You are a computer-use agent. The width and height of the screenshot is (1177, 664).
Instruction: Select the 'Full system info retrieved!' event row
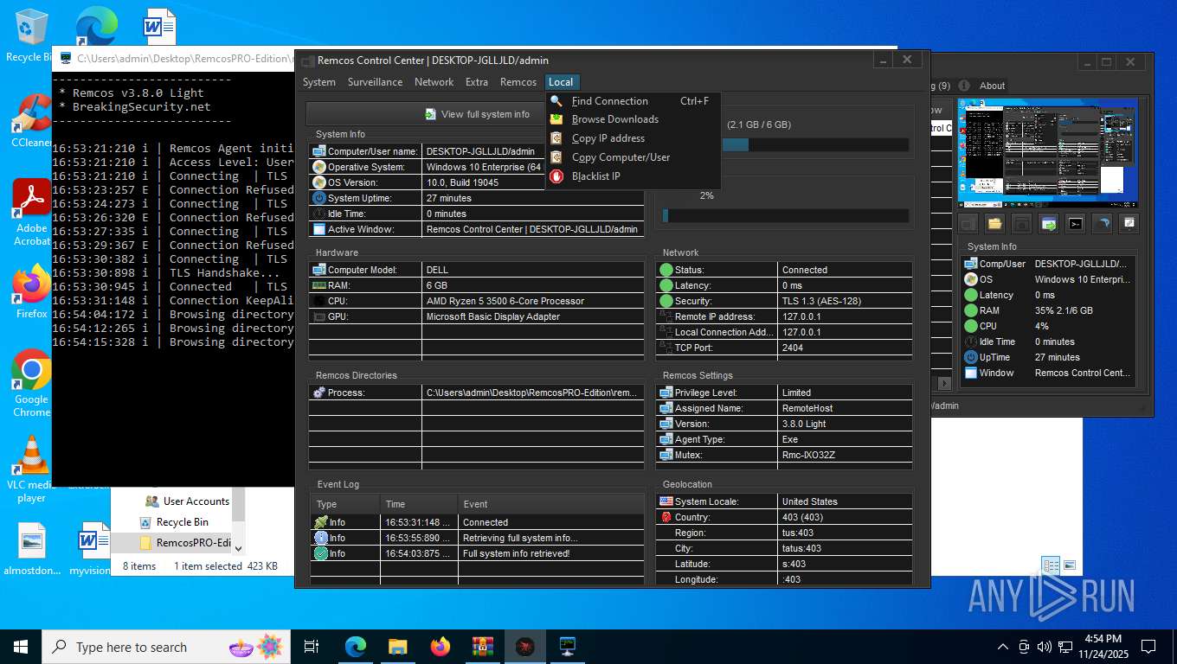pyautogui.click(x=477, y=553)
